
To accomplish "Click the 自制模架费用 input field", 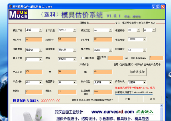I will (115, 58).
